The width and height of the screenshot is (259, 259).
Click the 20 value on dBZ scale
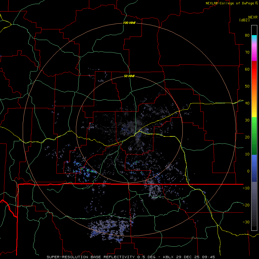[x=247, y=137]
